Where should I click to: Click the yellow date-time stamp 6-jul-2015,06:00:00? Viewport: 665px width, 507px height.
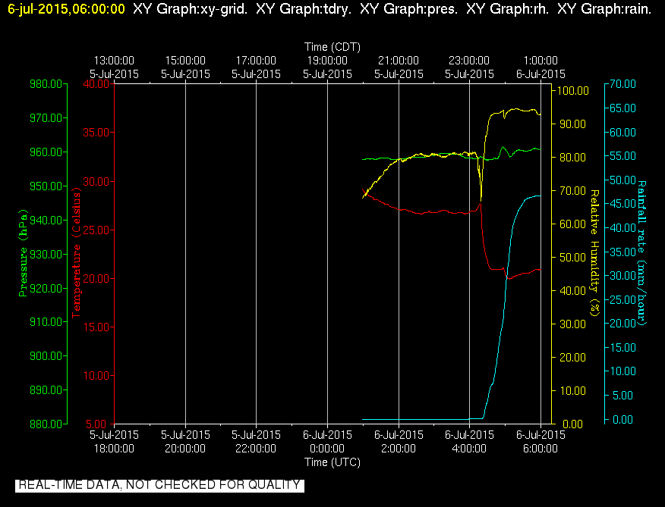point(66,9)
